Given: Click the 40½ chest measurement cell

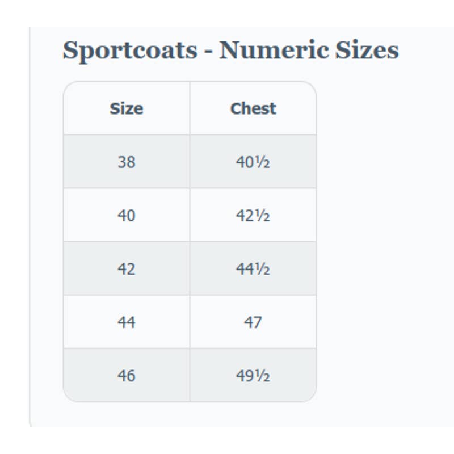Looking at the screenshot, I should click(253, 162).
